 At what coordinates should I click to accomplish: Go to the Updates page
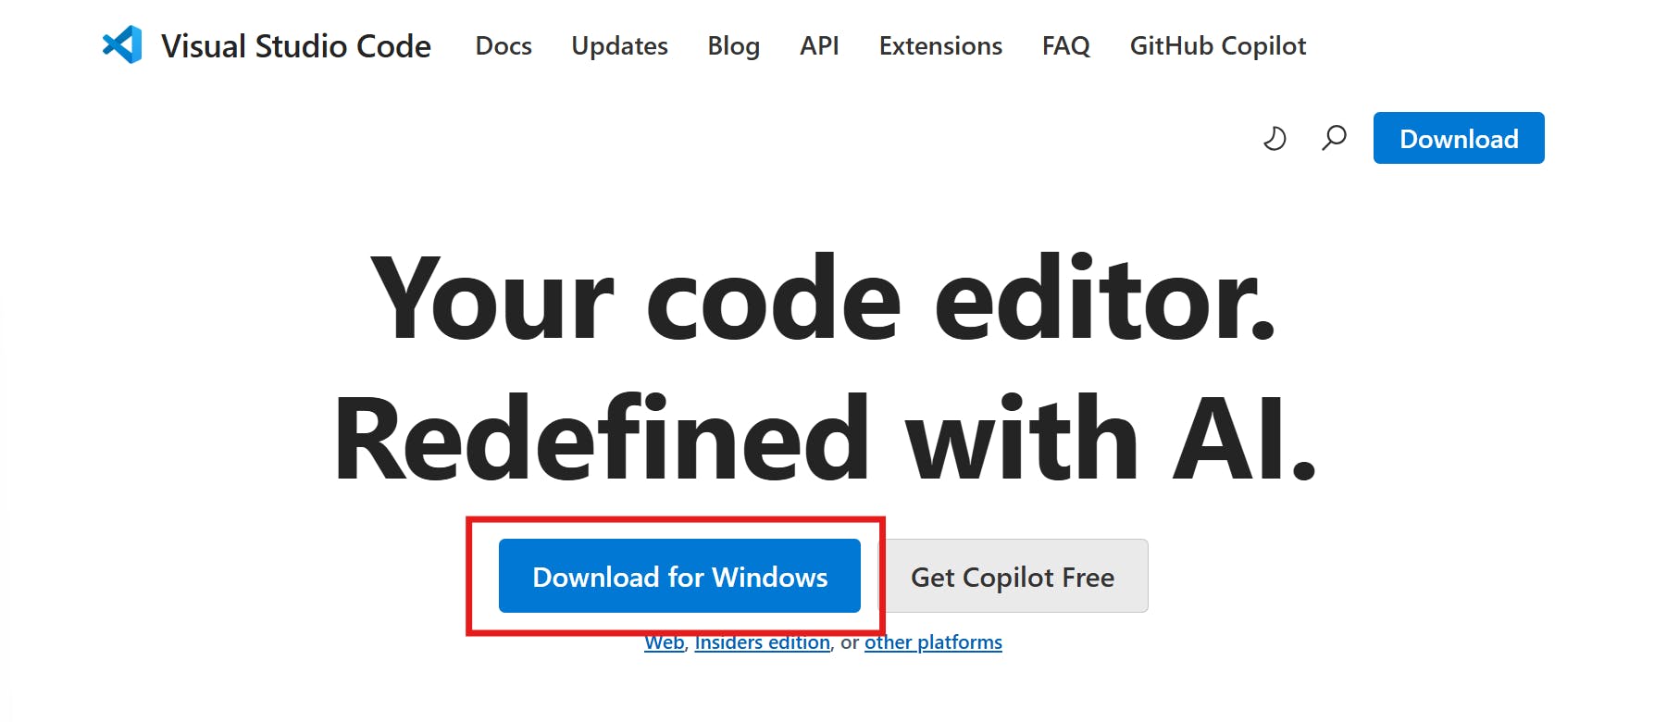coord(619,45)
